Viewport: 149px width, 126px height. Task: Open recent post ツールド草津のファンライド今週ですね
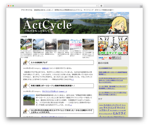113,94
